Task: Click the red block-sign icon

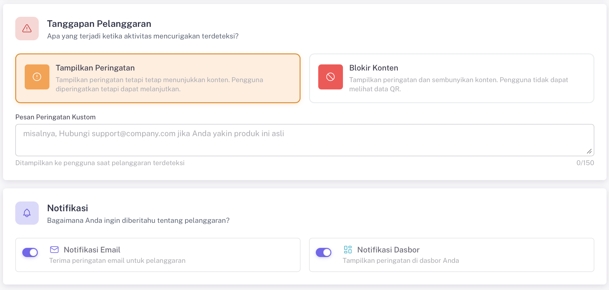Action: click(x=330, y=77)
